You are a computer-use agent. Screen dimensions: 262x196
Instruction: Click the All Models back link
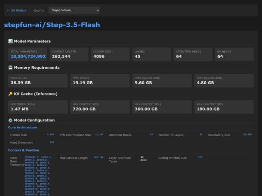point(16,10)
